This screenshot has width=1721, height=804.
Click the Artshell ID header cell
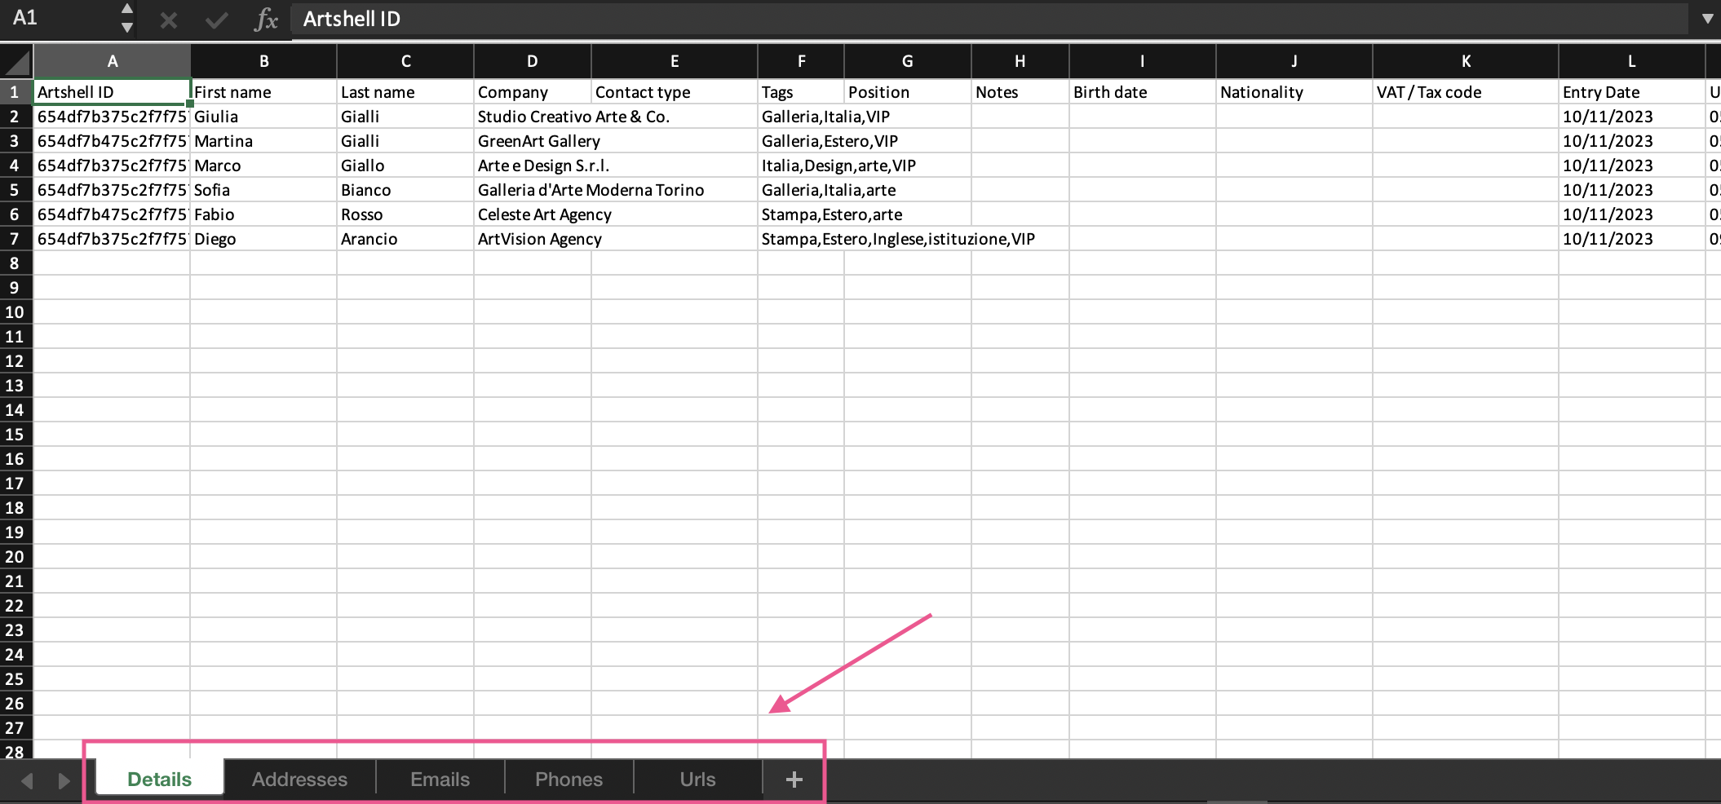(x=112, y=92)
